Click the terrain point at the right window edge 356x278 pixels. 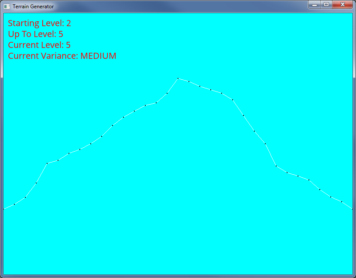(352, 209)
